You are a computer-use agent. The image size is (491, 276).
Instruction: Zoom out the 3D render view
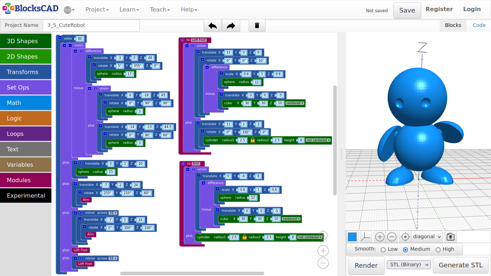click(392, 237)
